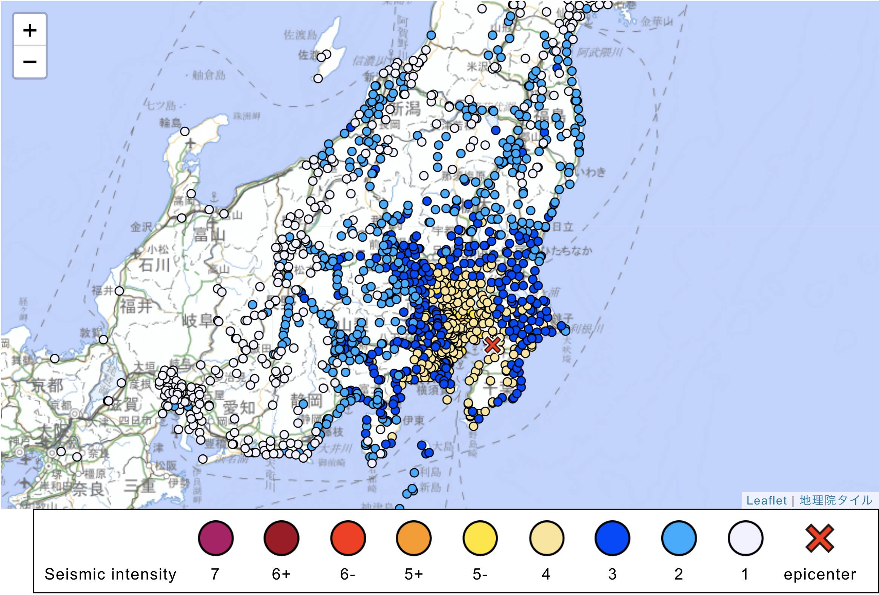Image resolution: width=879 pixels, height=595 pixels.
Task: Click the intensity 3 dark blue legend circle
Action: [x=612, y=538]
